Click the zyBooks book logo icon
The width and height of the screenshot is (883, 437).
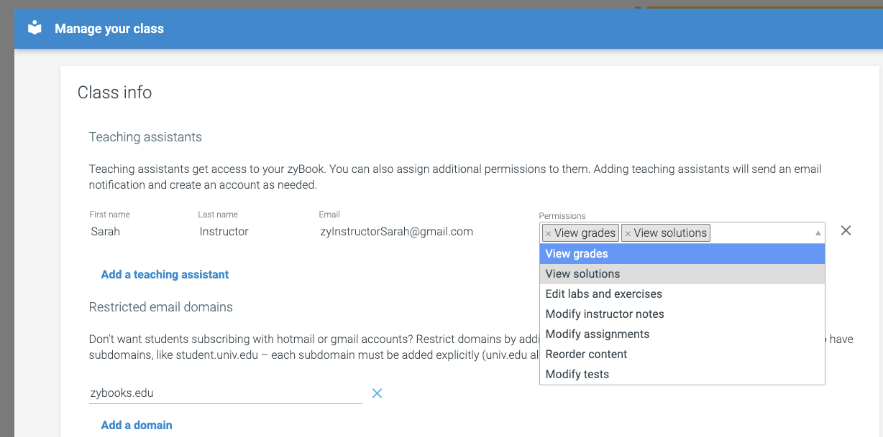(x=35, y=29)
